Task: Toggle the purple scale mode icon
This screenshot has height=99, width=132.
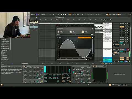Action: [x=37, y=15]
